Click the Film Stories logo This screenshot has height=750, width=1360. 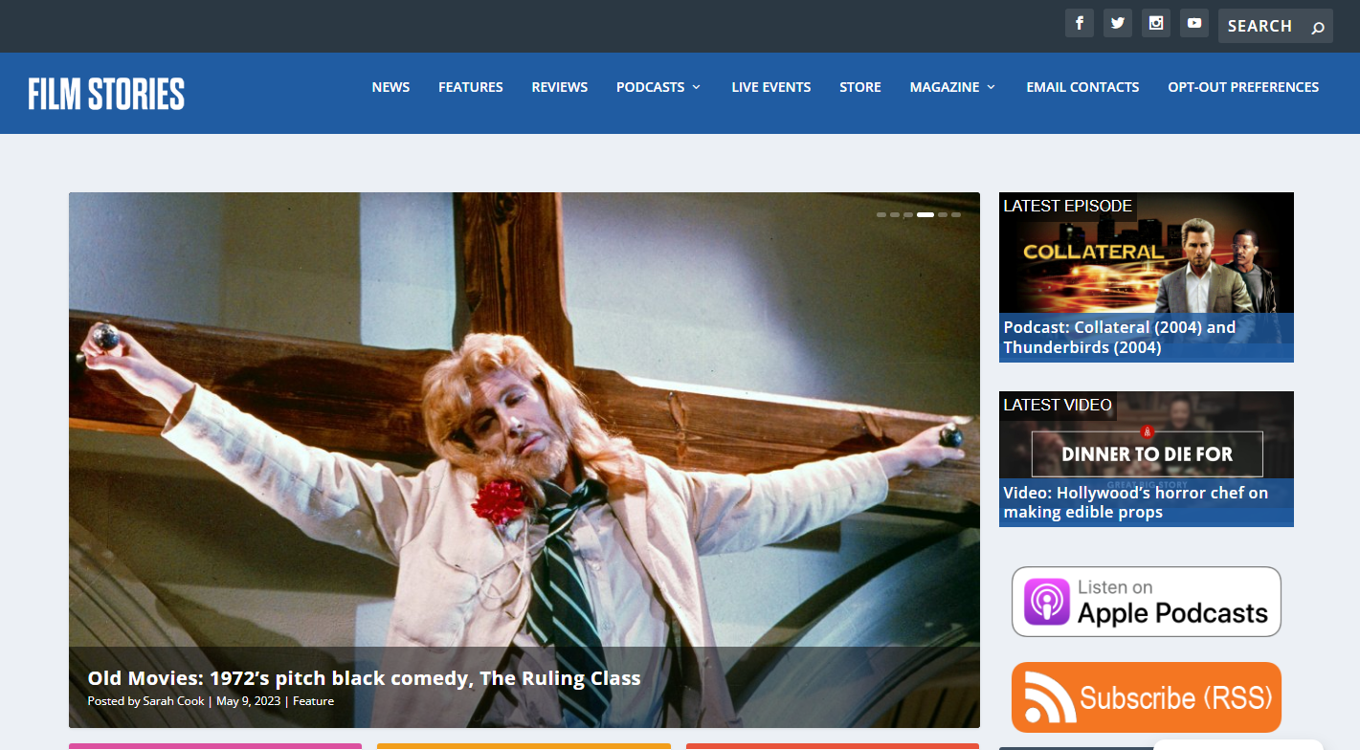(106, 94)
